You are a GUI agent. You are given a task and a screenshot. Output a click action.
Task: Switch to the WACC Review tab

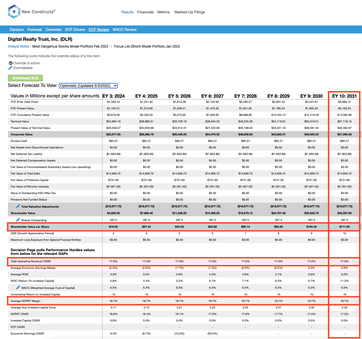pos(125,30)
